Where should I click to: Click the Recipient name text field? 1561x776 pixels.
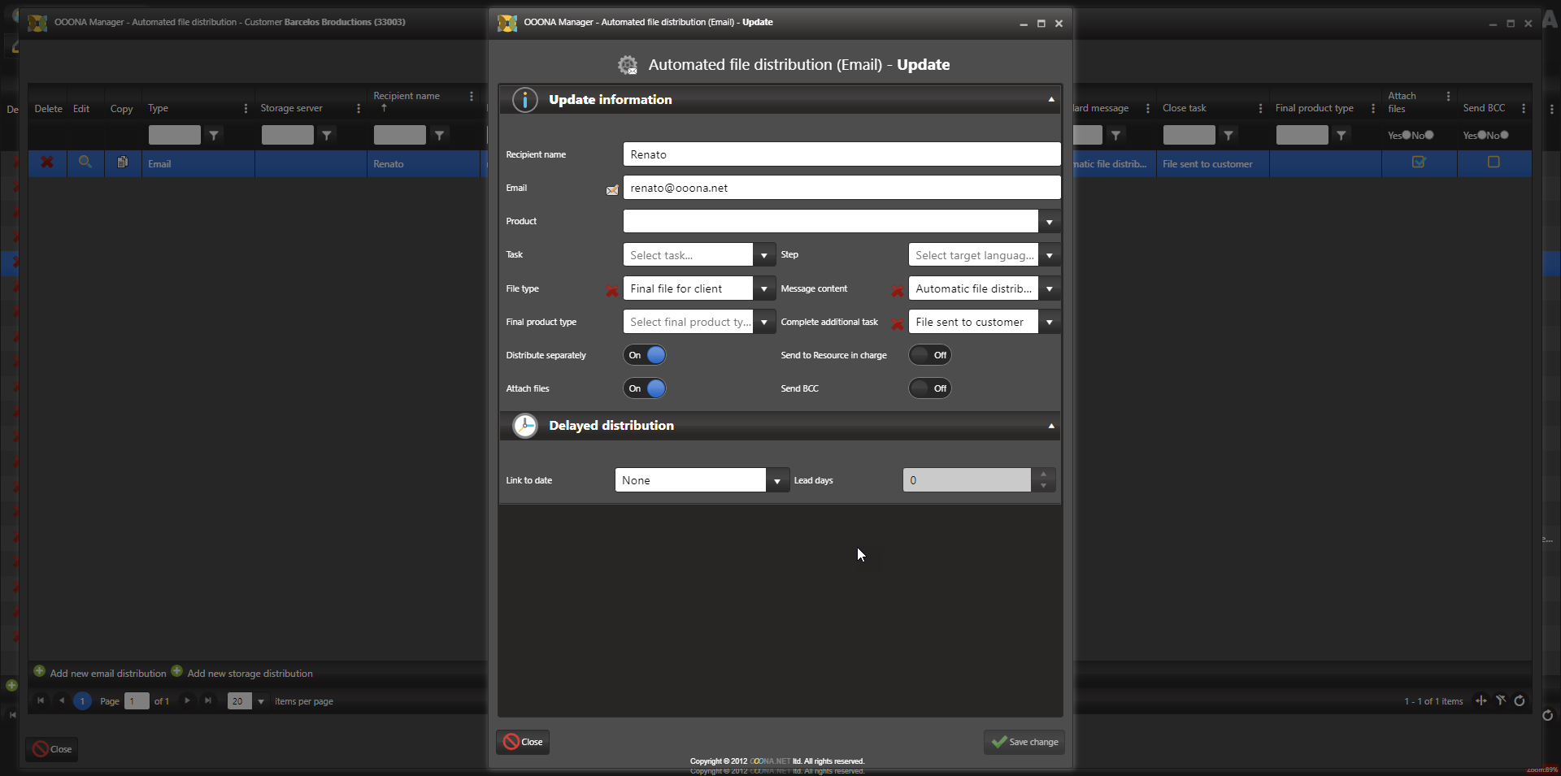click(x=841, y=154)
